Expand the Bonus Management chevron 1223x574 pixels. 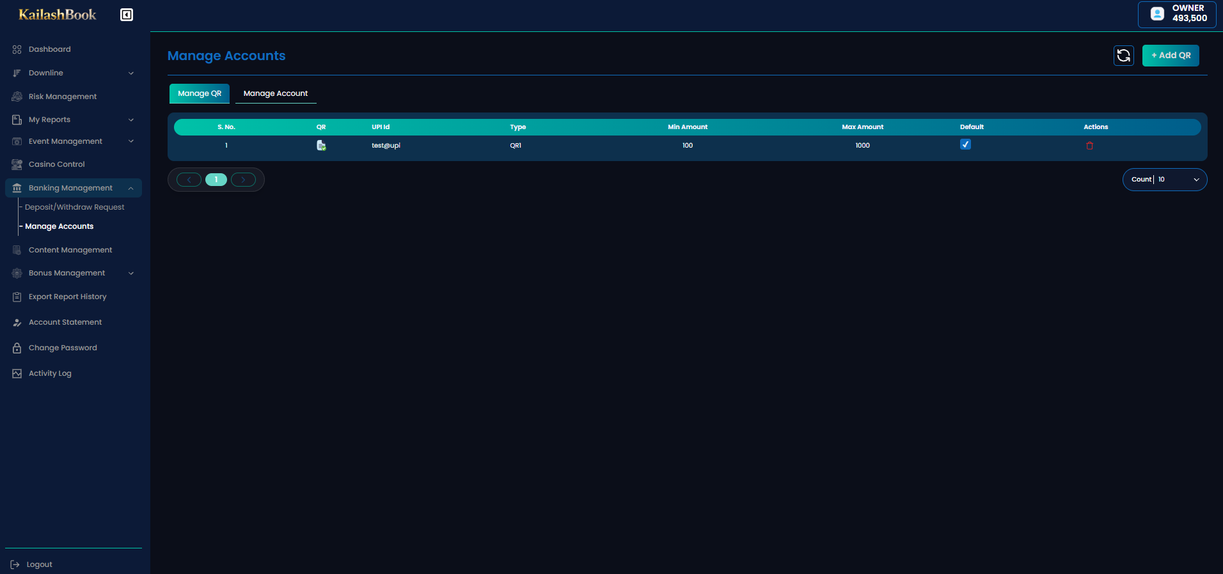(x=131, y=273)
